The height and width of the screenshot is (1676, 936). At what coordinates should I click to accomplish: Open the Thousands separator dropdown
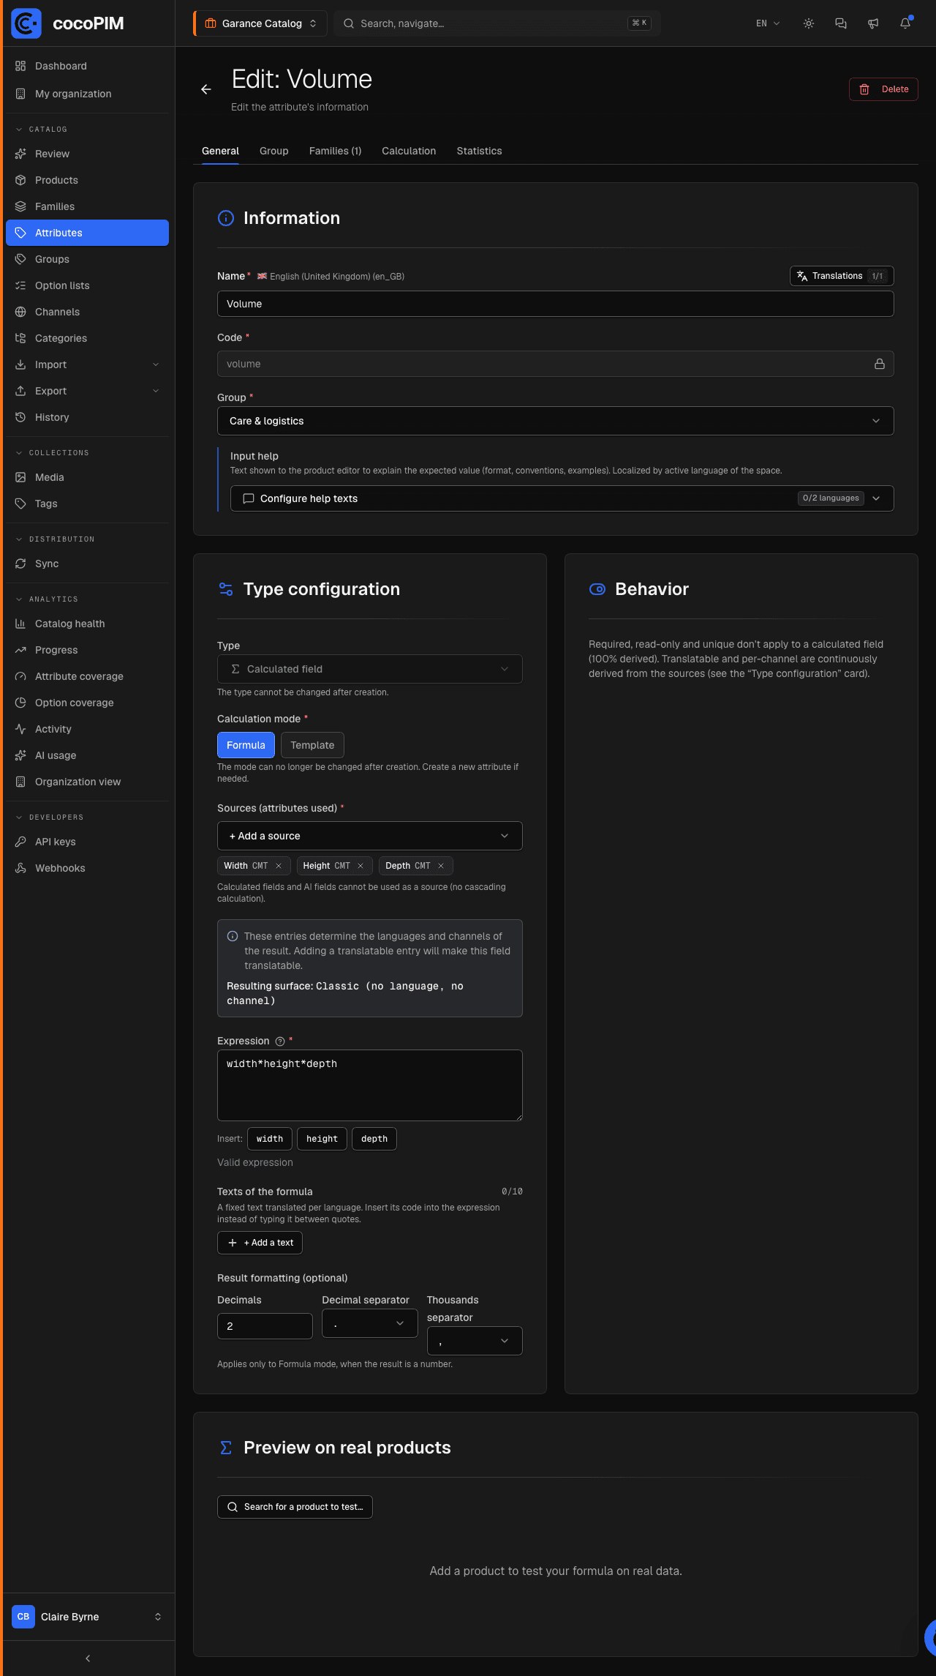coord(475,1341)
